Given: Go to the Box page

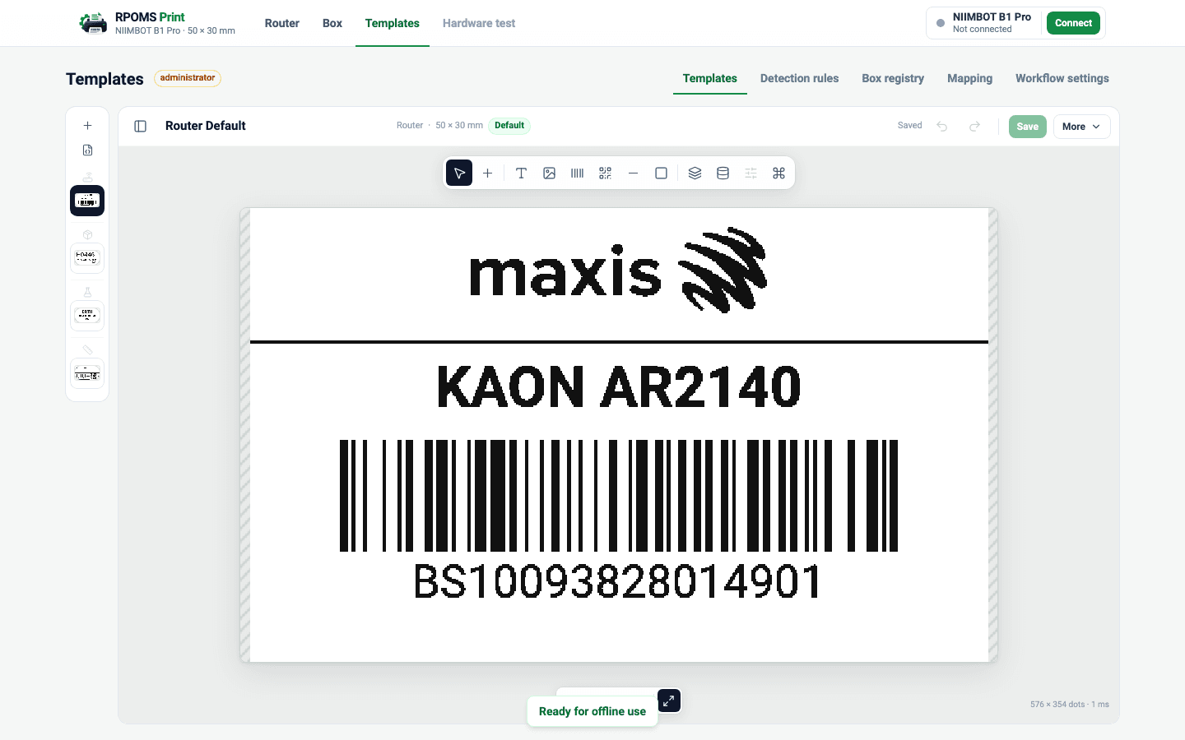Looking at the screenshot, I should coord(332,23).
